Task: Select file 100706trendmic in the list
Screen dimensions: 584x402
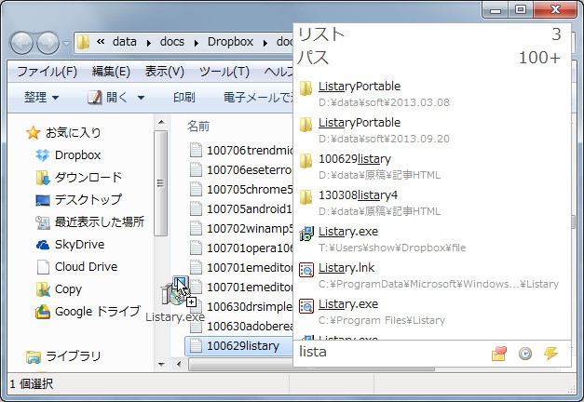Action: pyautogui.click(x=241, y=150)
